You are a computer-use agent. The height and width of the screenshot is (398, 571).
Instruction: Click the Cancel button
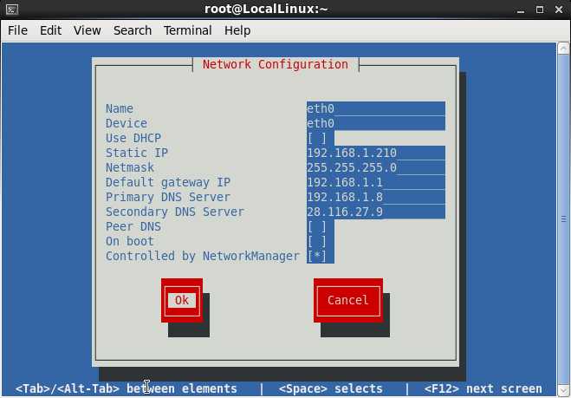point(347,300)
